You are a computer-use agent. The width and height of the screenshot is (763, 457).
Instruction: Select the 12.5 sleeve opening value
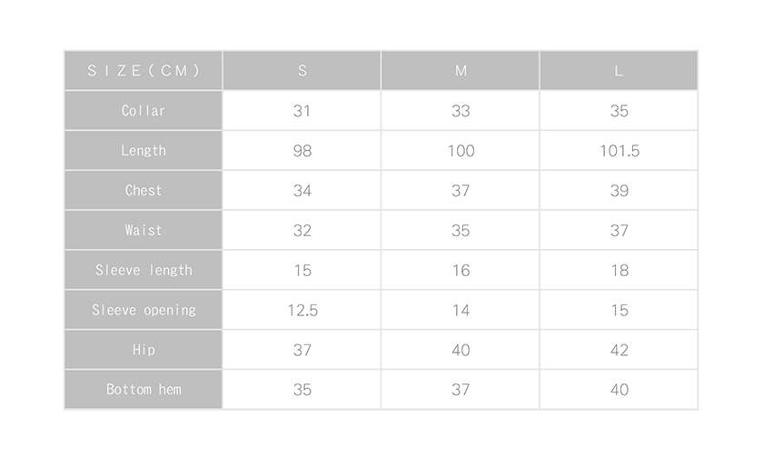pos(302,310)
